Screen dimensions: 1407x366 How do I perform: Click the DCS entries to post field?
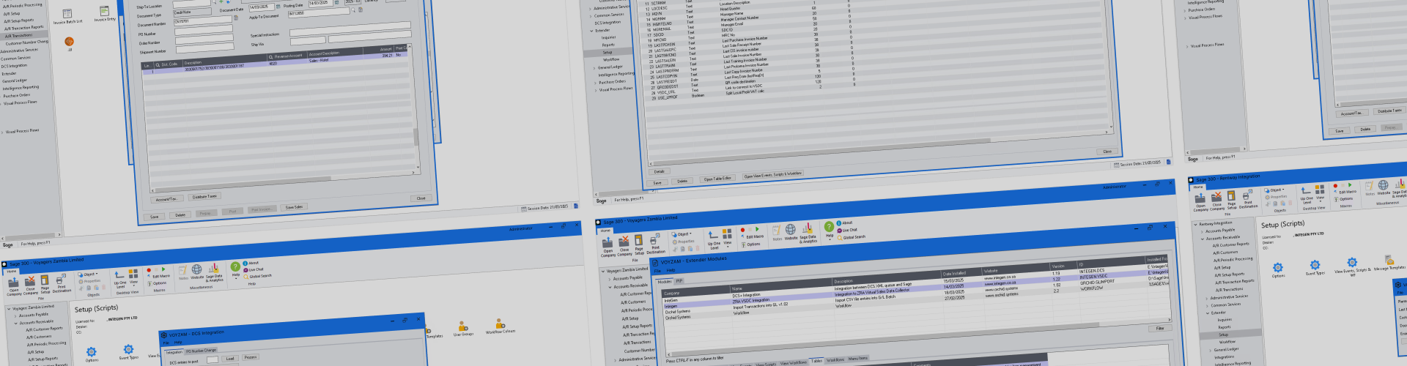tap(213, 360)
